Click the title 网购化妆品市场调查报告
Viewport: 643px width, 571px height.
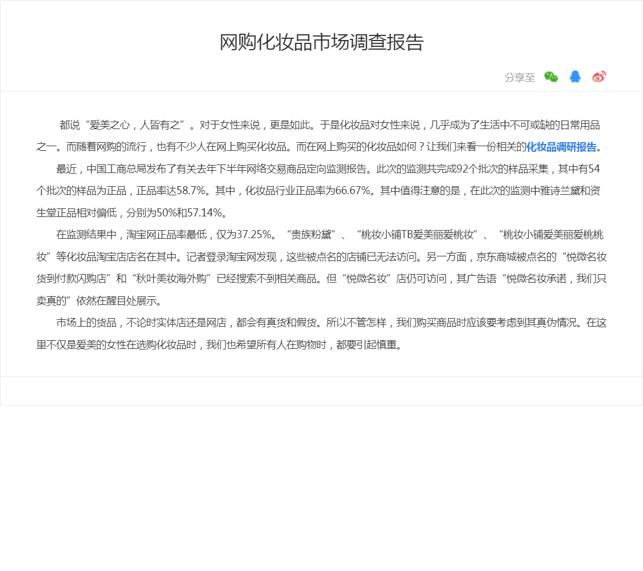pos(321,42)
